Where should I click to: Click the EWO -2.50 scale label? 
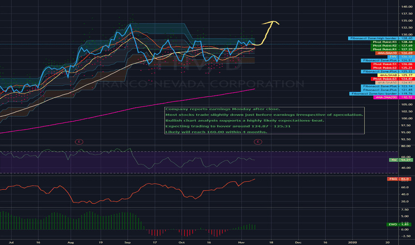pos(406,236)
